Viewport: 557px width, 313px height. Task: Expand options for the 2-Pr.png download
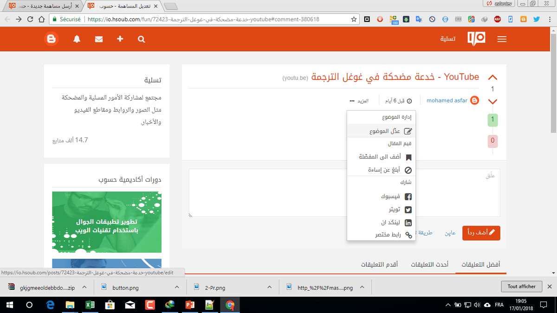[x=269, y=287]
